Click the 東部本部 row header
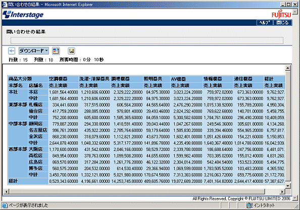 tap(18, 111)
